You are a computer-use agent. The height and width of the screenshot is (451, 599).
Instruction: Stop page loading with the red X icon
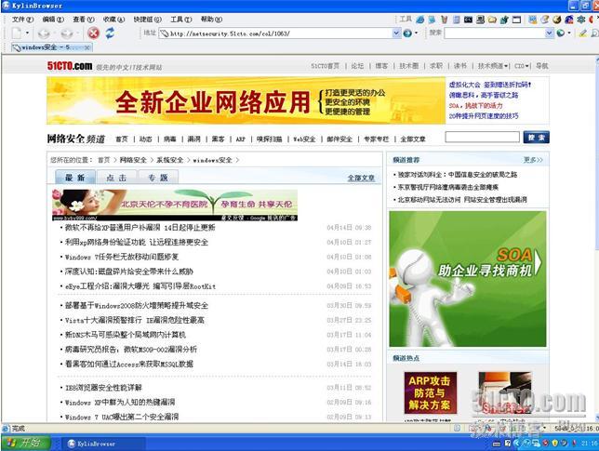93,33
